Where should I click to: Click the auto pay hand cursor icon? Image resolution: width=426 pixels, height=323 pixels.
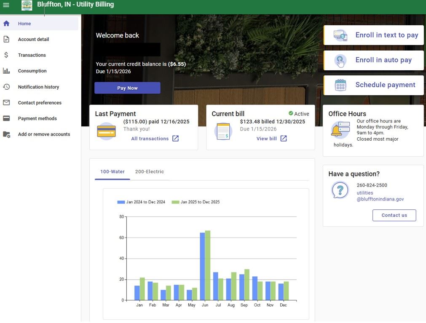pos(340,60)
